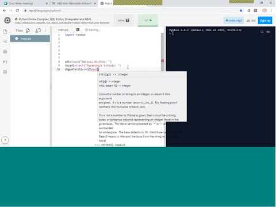Open the browser profile avatar

(x=264, y=10)
